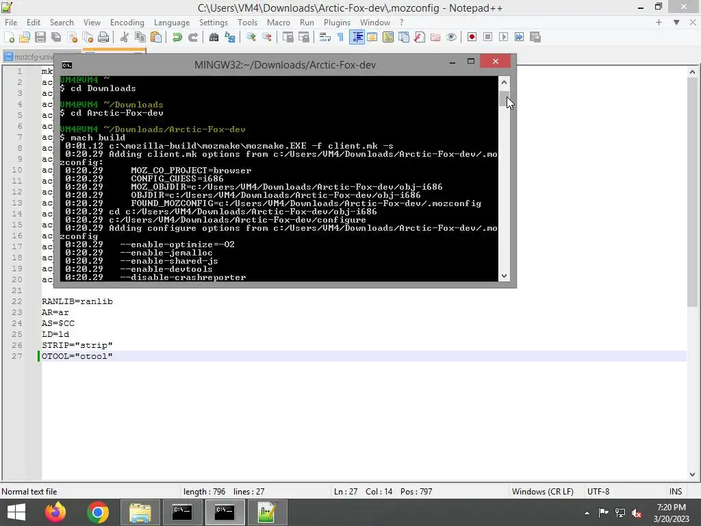This screenshot has width=701, height=526.
Task: Click the green Undo arrow
Action: (177, 37)
